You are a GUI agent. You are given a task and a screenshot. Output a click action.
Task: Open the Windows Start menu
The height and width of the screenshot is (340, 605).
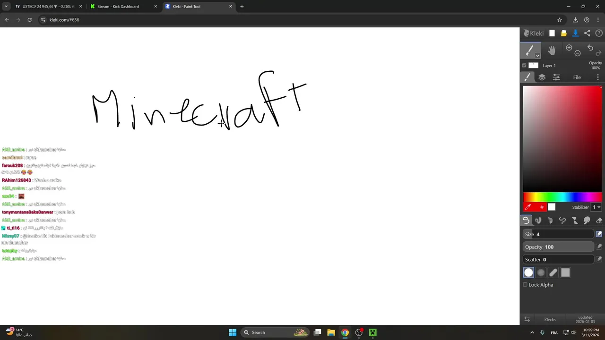pyautogui.click(x=233, y=332)
